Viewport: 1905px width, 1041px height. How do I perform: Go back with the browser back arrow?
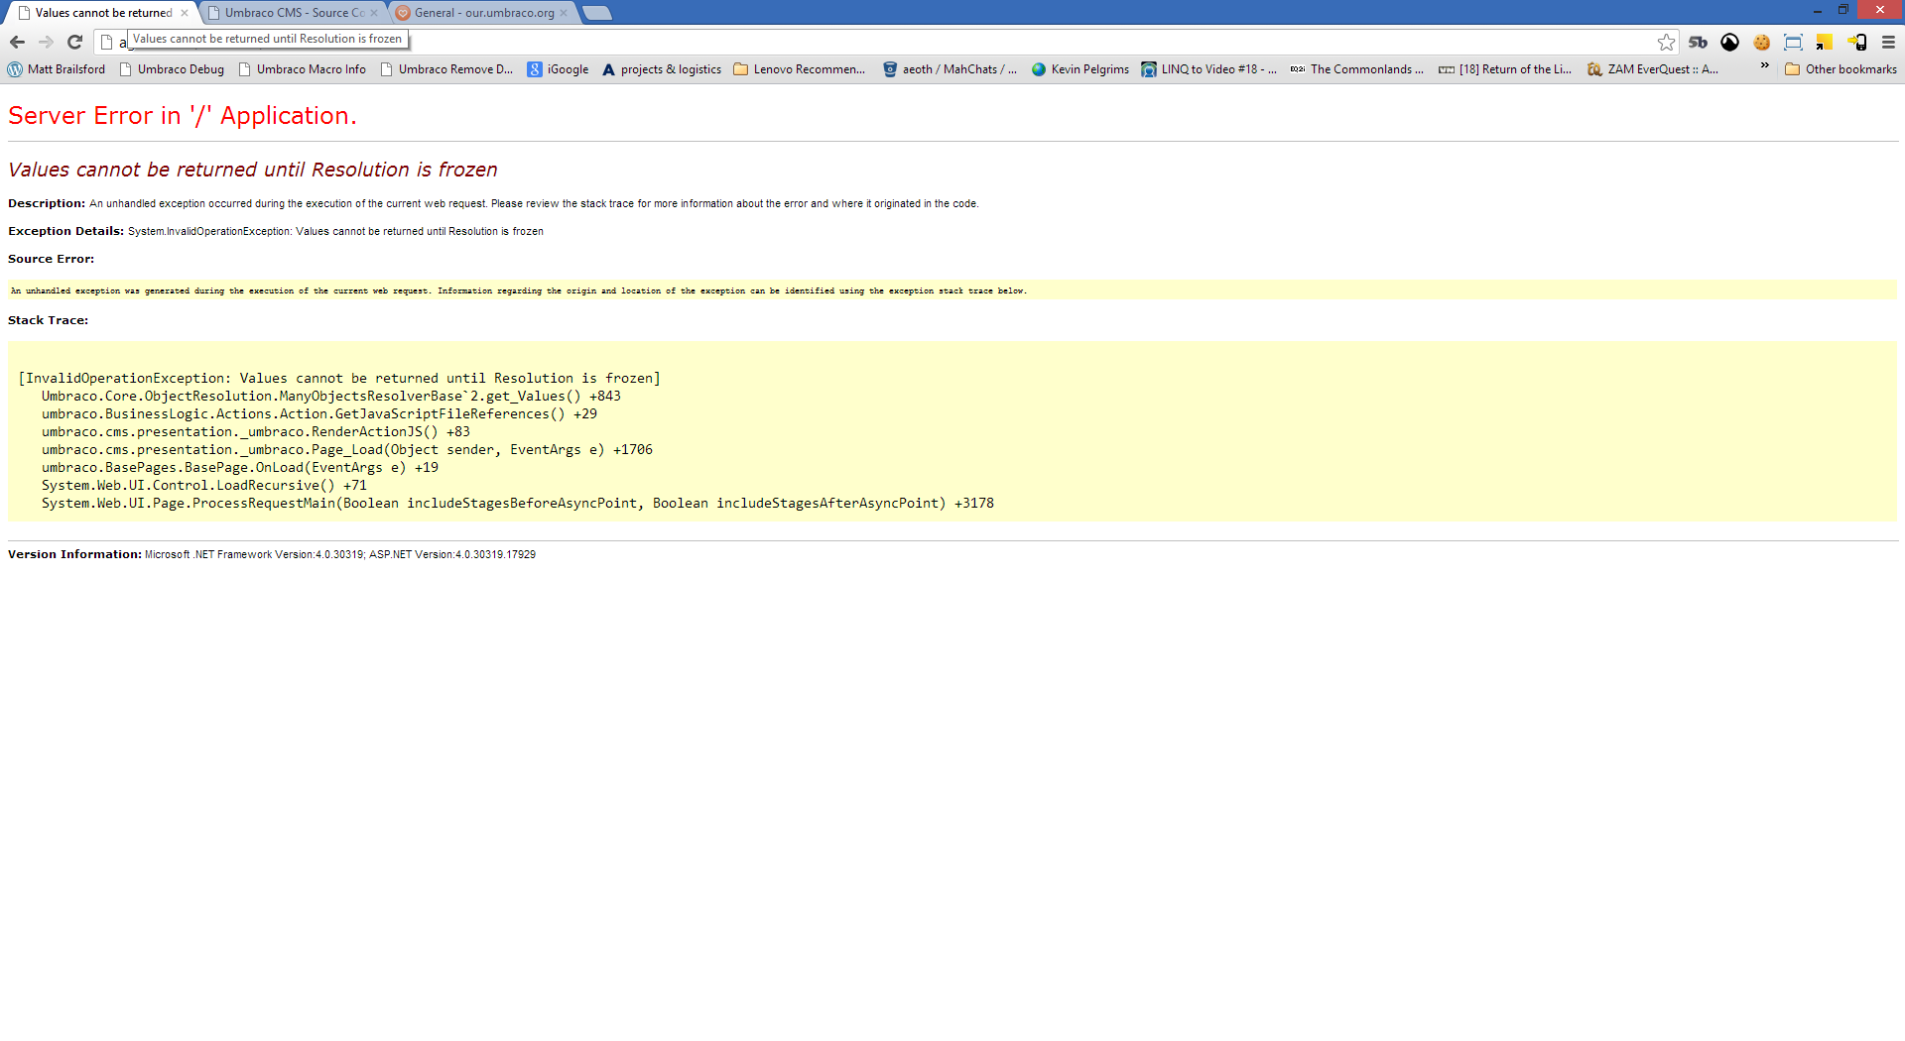point(17,42)
